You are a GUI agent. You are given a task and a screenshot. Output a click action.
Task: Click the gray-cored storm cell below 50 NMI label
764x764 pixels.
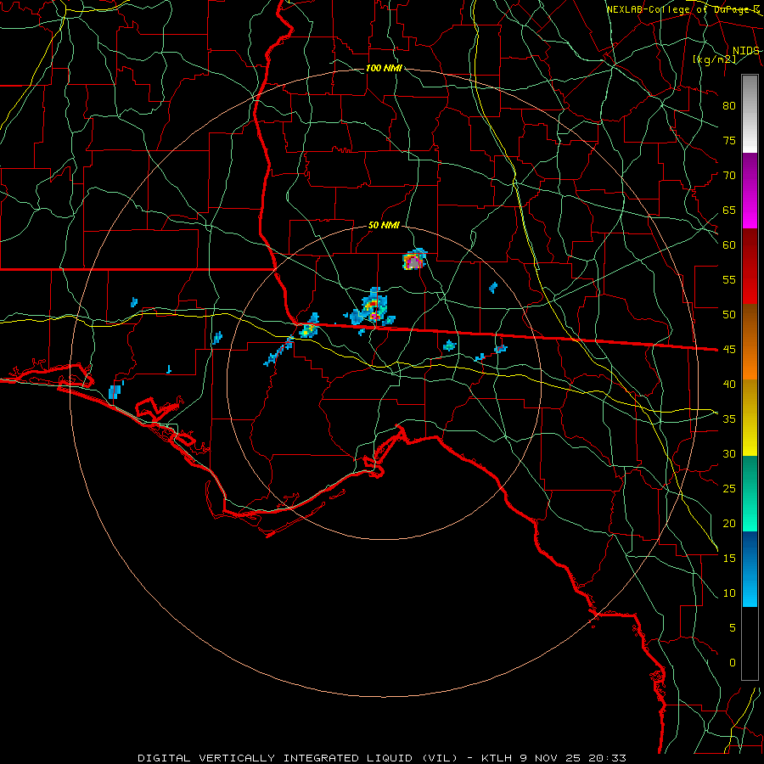[414, 261]
